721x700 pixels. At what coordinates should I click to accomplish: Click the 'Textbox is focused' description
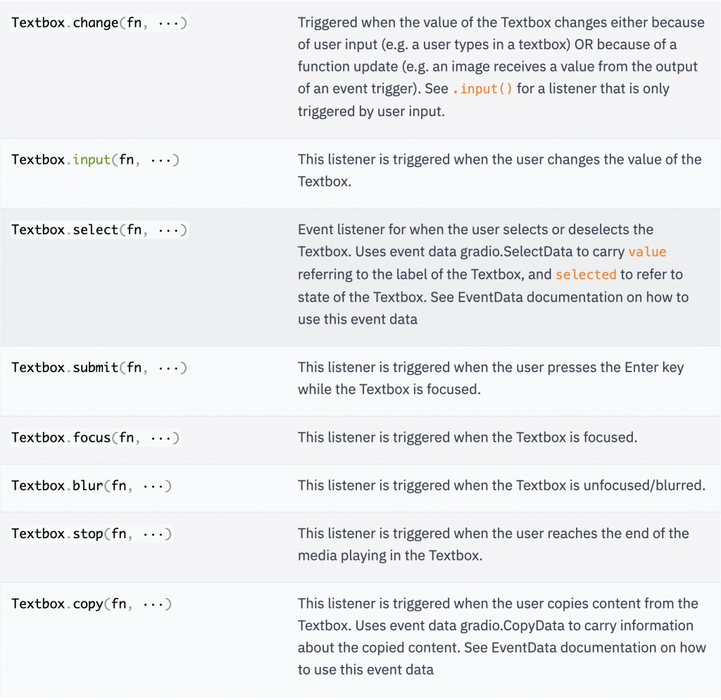[468, 438]
